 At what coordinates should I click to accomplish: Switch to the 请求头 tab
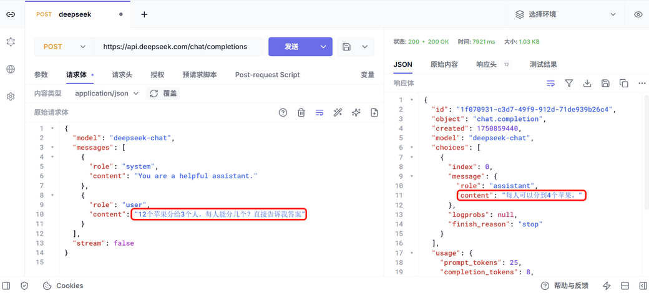click(122, 75)
